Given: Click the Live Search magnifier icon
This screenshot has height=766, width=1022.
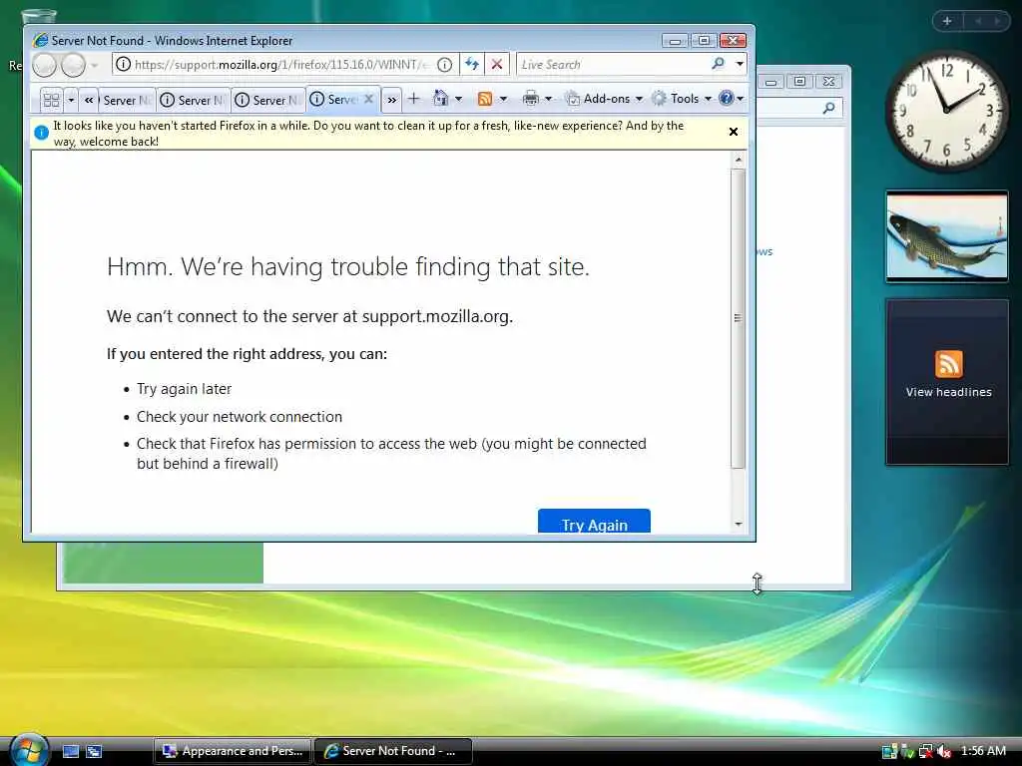Looking at the screenshot, I should [x=718, y=64].
